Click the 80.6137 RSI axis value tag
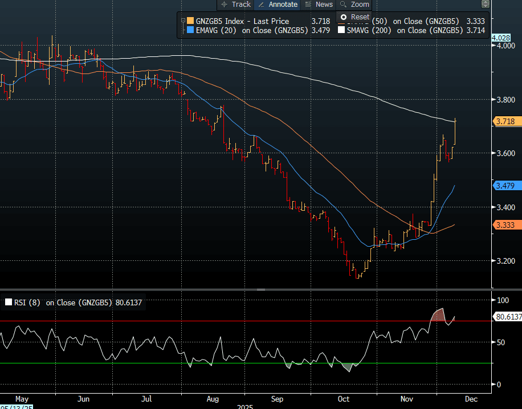 (506, 316)
